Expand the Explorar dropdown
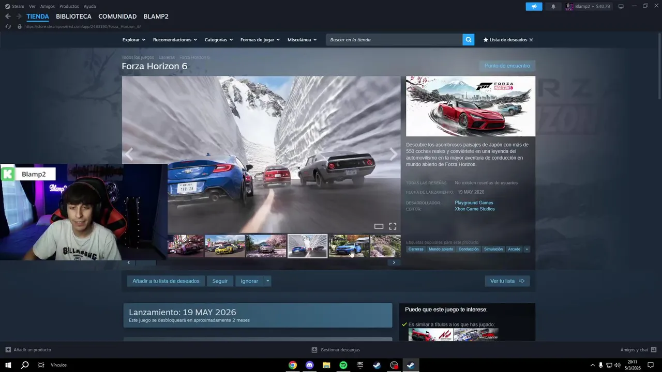Viewport: 662px width, 372px height. pyautogui.click(x=134, y=40)
